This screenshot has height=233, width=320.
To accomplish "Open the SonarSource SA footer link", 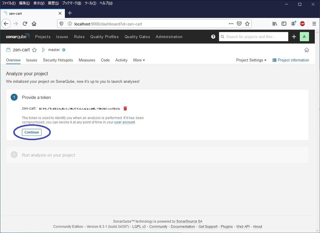I will pos(189,221).
